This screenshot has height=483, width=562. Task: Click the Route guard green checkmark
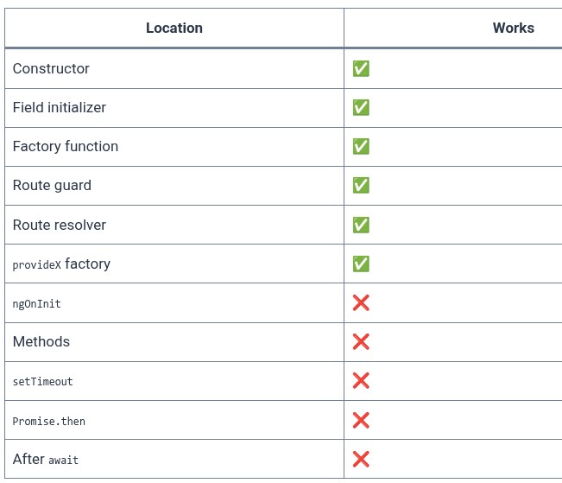[x=361, y=185]
